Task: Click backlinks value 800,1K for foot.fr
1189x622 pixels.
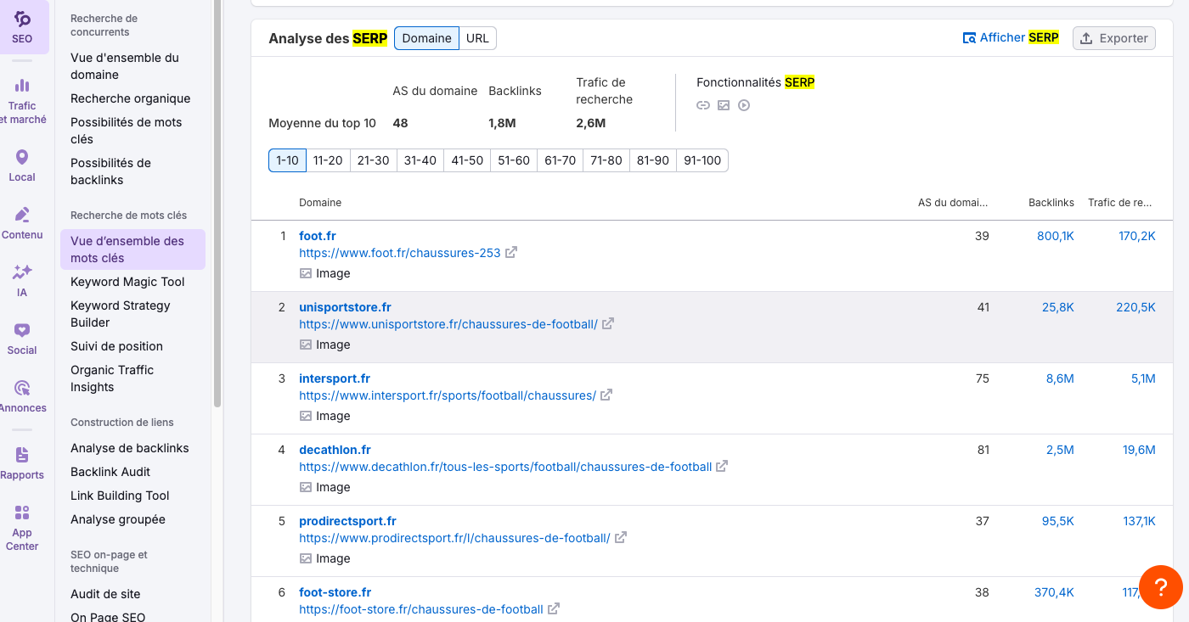Action: [1056, 236]
